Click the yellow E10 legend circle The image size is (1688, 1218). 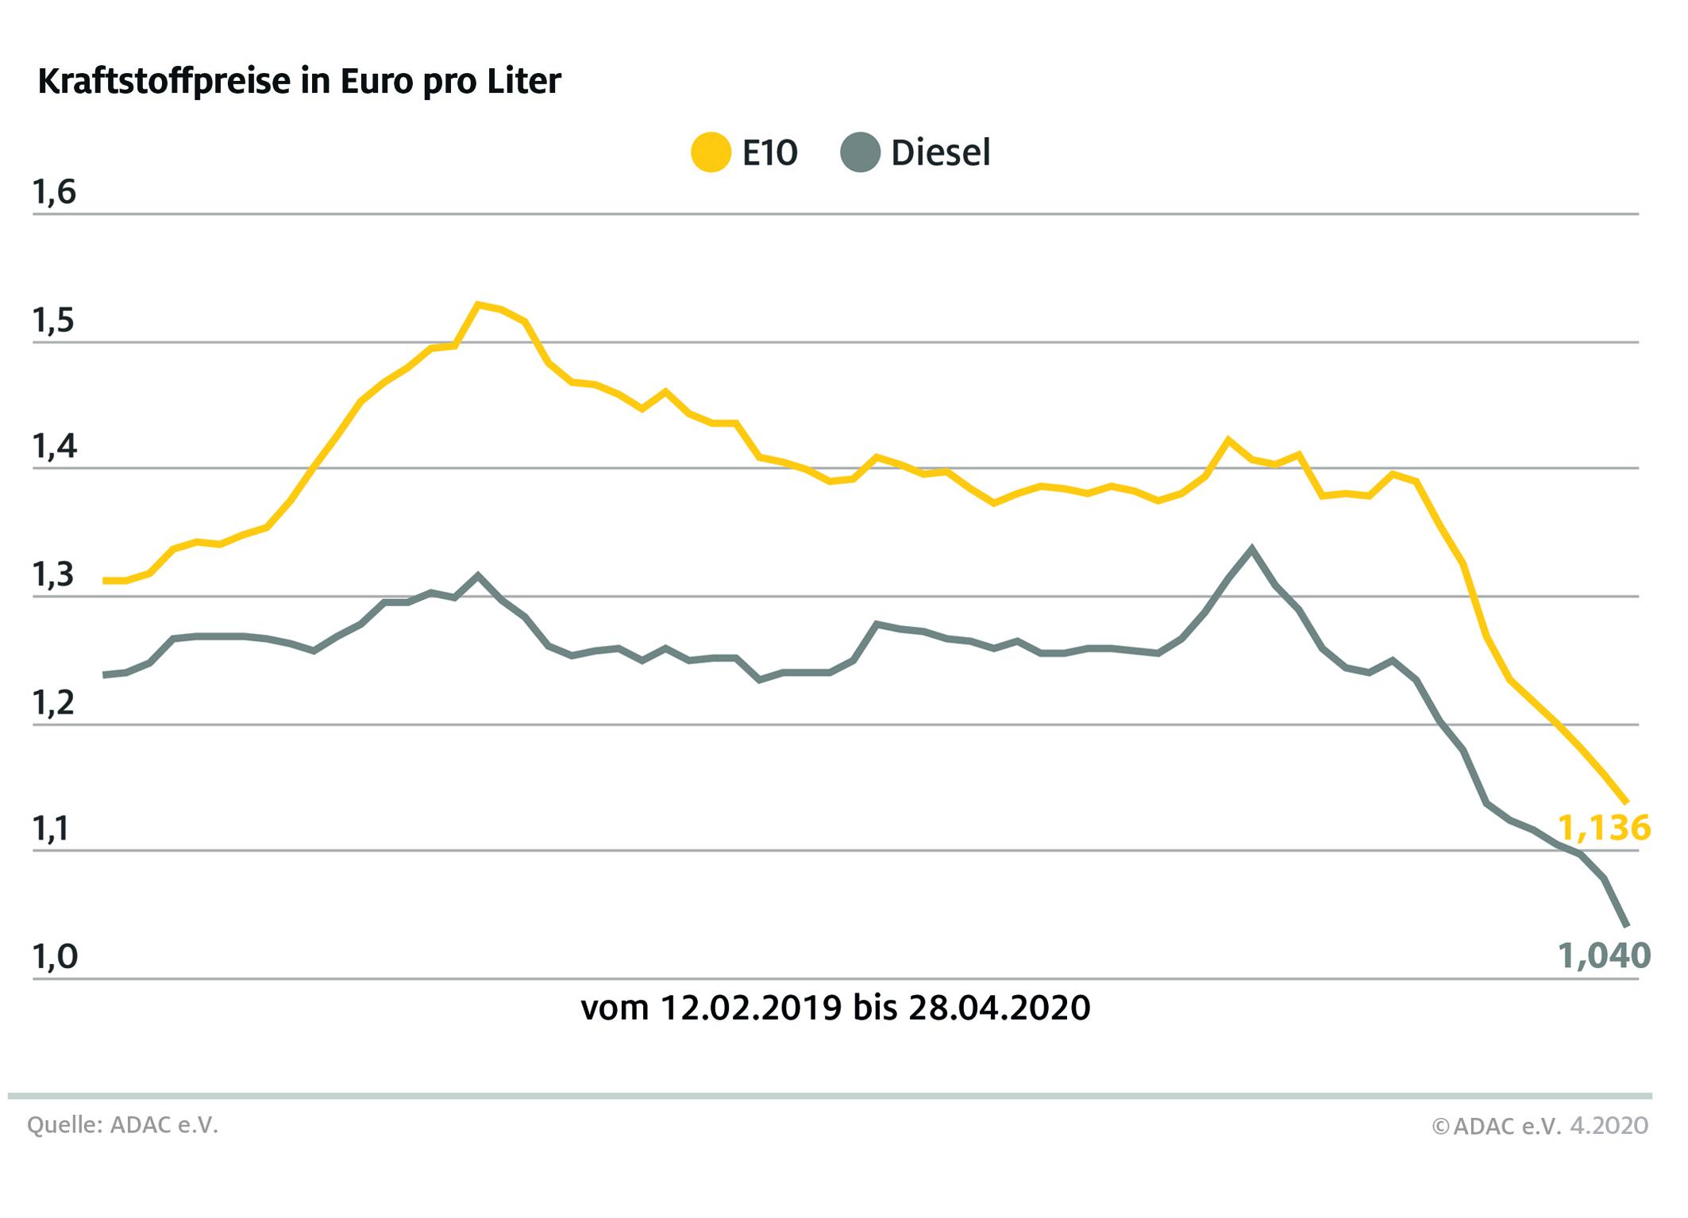point(711,152)
